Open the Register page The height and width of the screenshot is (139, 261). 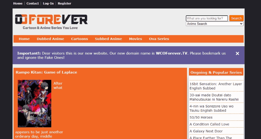pos(64,4)
